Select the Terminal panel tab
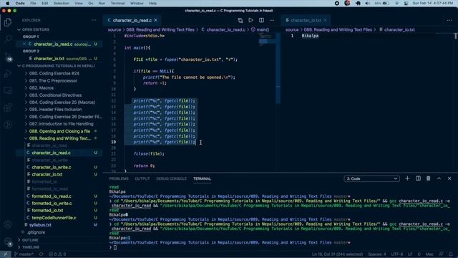 (202, 178)
